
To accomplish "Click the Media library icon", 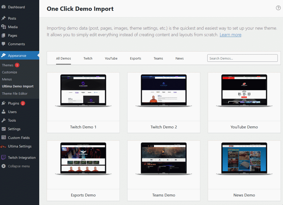I will (3, 27).
